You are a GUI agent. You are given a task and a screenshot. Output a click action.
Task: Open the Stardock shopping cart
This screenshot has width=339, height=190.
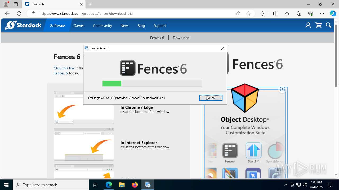[x=318, y=25]
